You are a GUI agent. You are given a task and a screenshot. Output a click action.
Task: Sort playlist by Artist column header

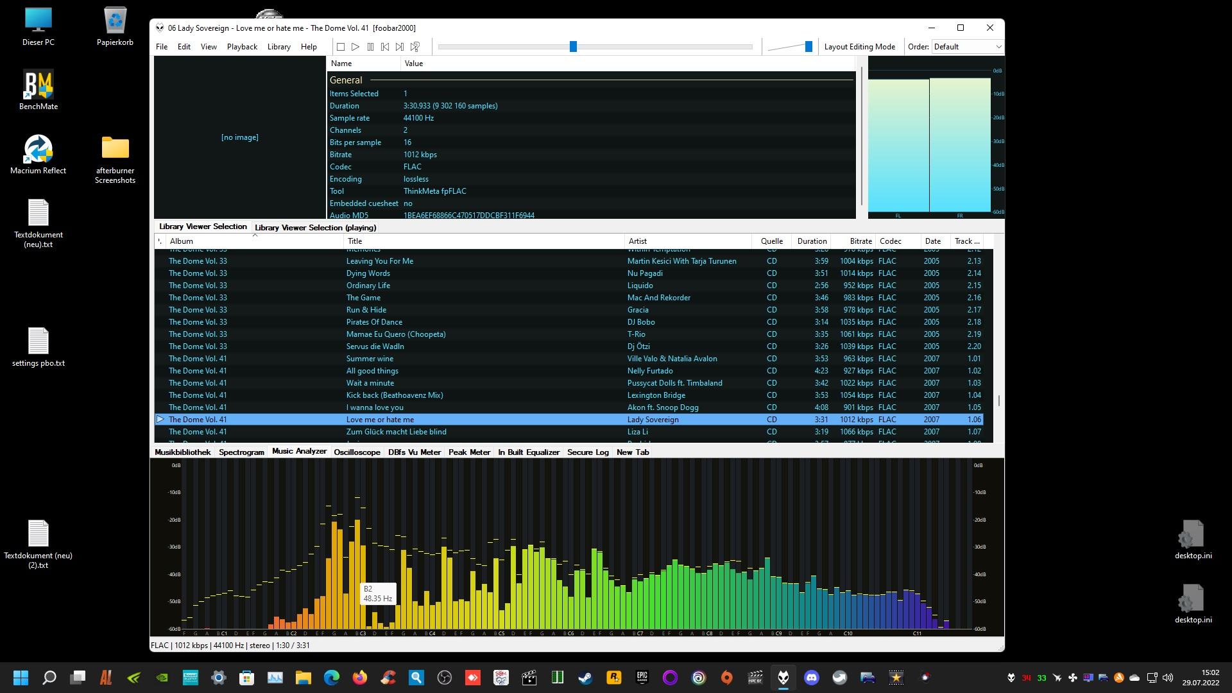pos(688,241)
